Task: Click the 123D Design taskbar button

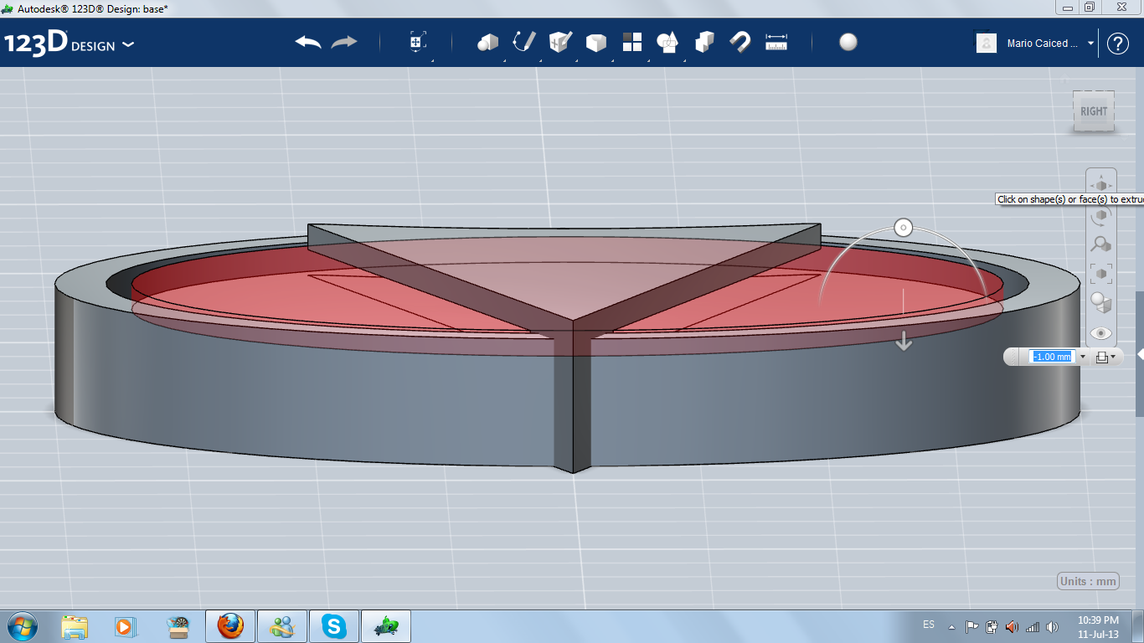Action: pyautogui.click(x=386, y=626)
